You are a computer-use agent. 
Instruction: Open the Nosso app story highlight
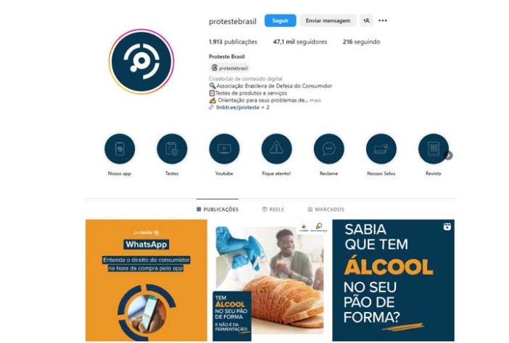tap(120, 149)
